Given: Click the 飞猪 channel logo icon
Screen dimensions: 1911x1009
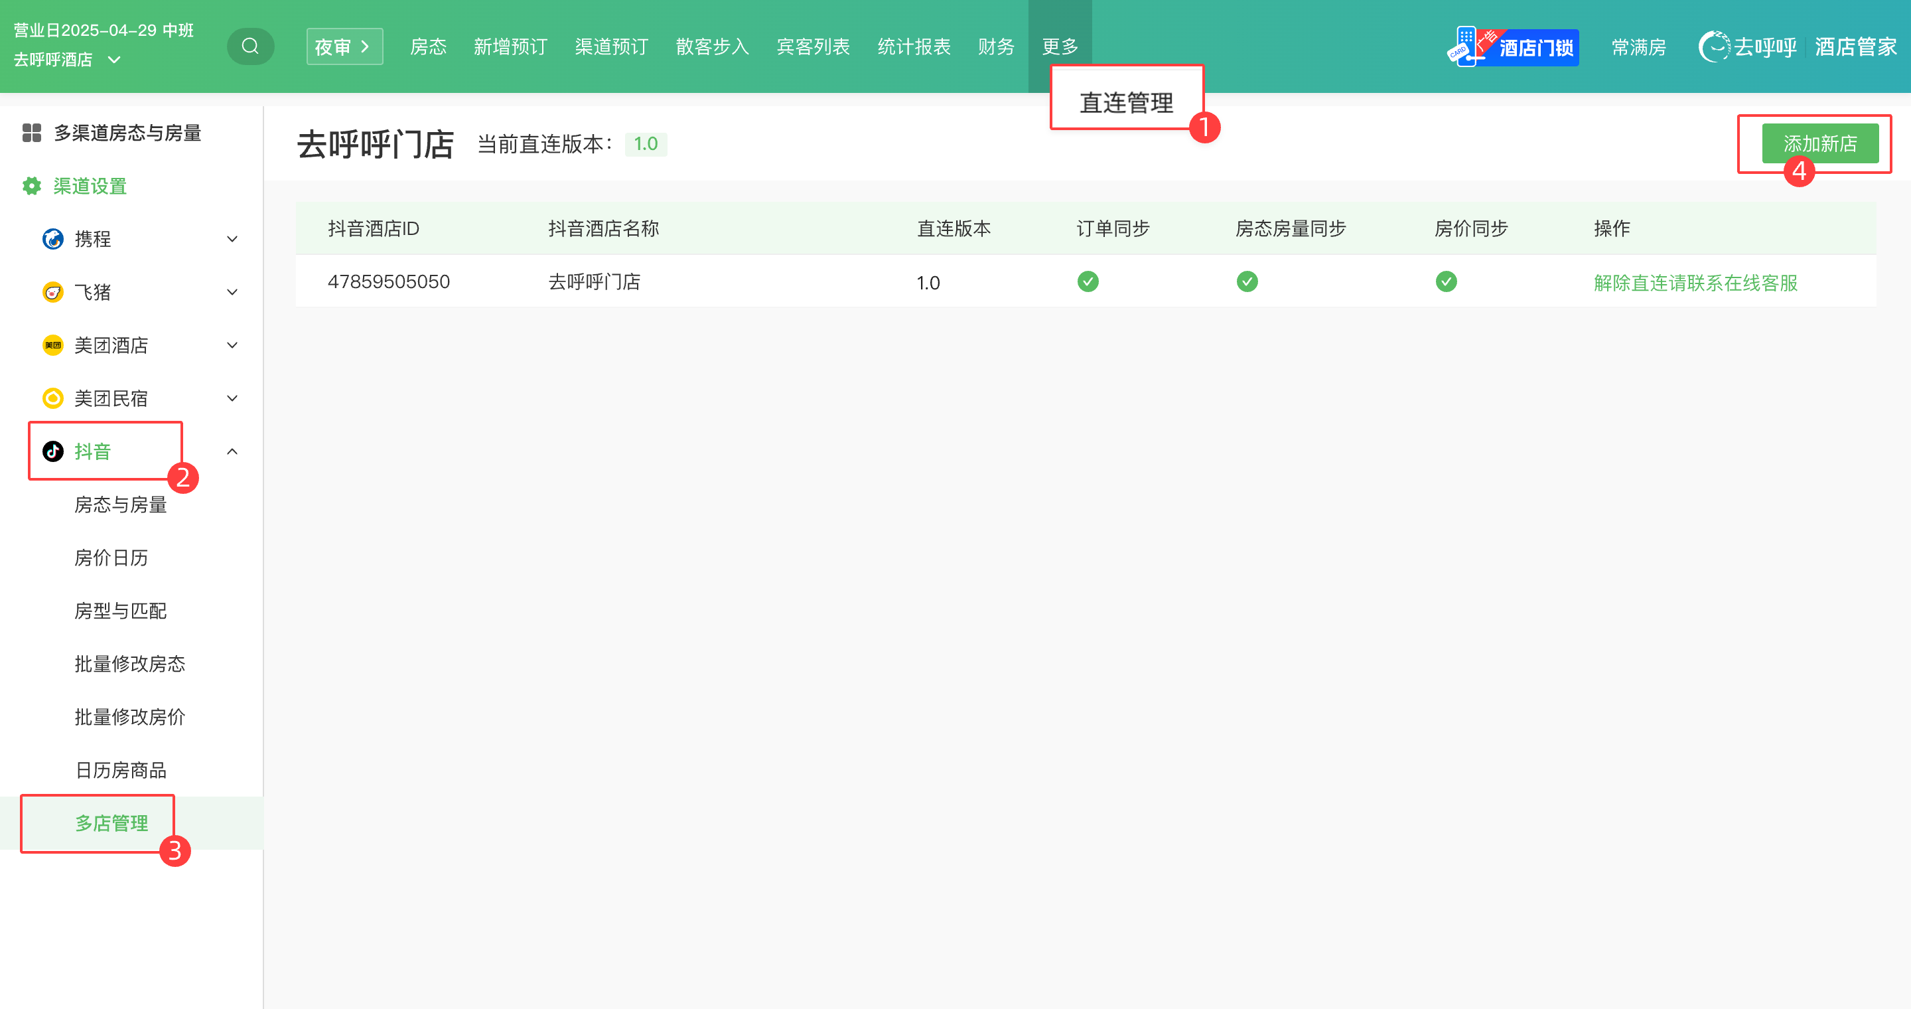Looking at the screenshot, I should coord(52,292).
